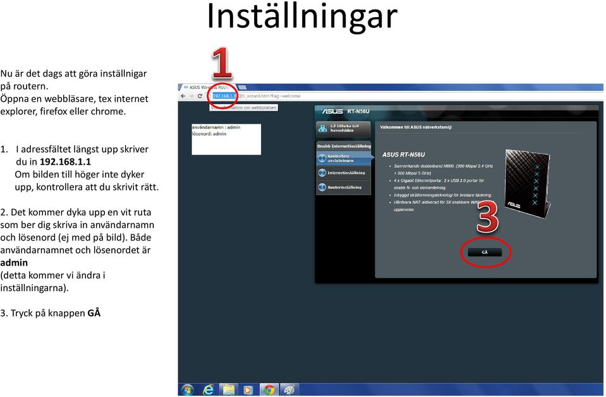Click the step 1 circle icon beside Kontrollera anslutningen

click(x=322, y=158)
